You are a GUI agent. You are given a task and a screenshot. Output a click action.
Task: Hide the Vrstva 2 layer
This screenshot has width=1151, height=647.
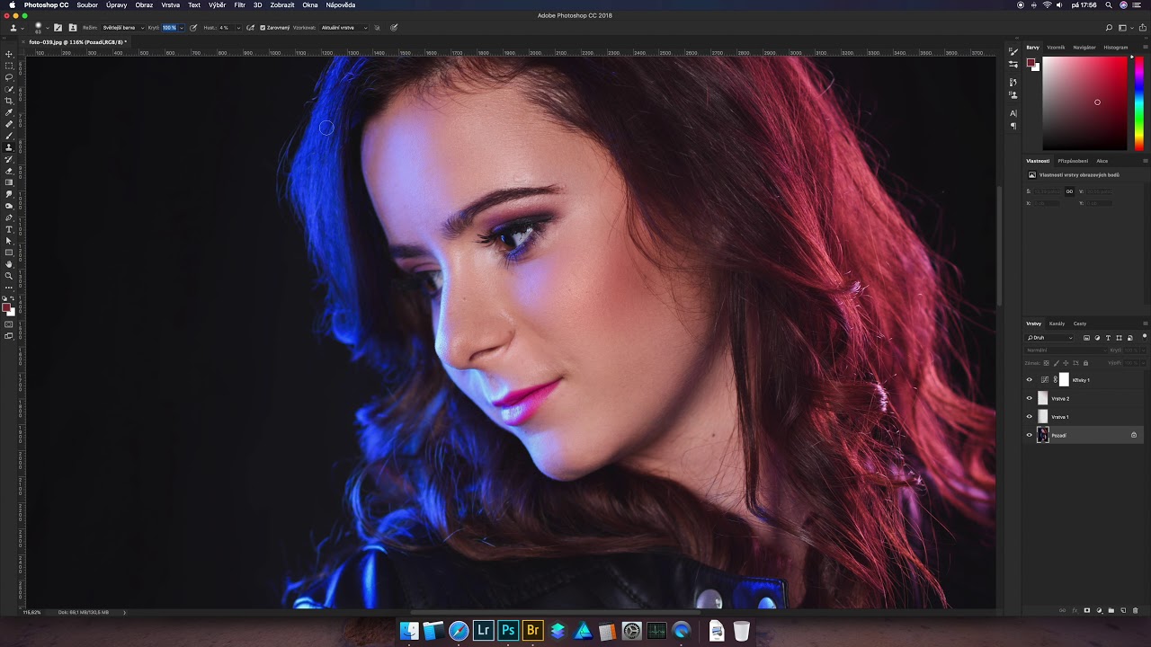pyautogui.click(x=1030, y=398)
